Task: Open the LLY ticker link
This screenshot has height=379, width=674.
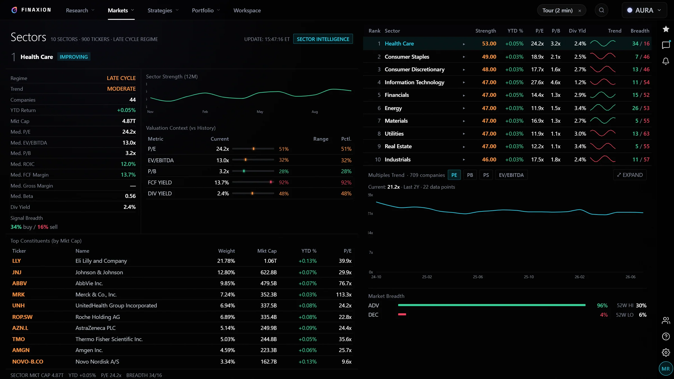Action: click(16, 261)
